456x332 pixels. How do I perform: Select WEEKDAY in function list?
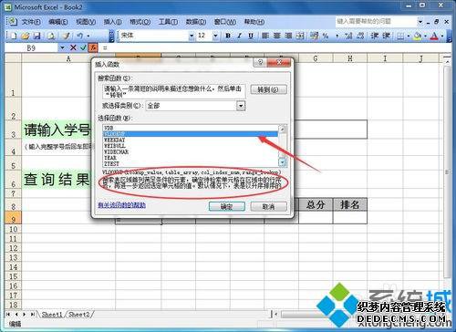(x=191, y=140)
